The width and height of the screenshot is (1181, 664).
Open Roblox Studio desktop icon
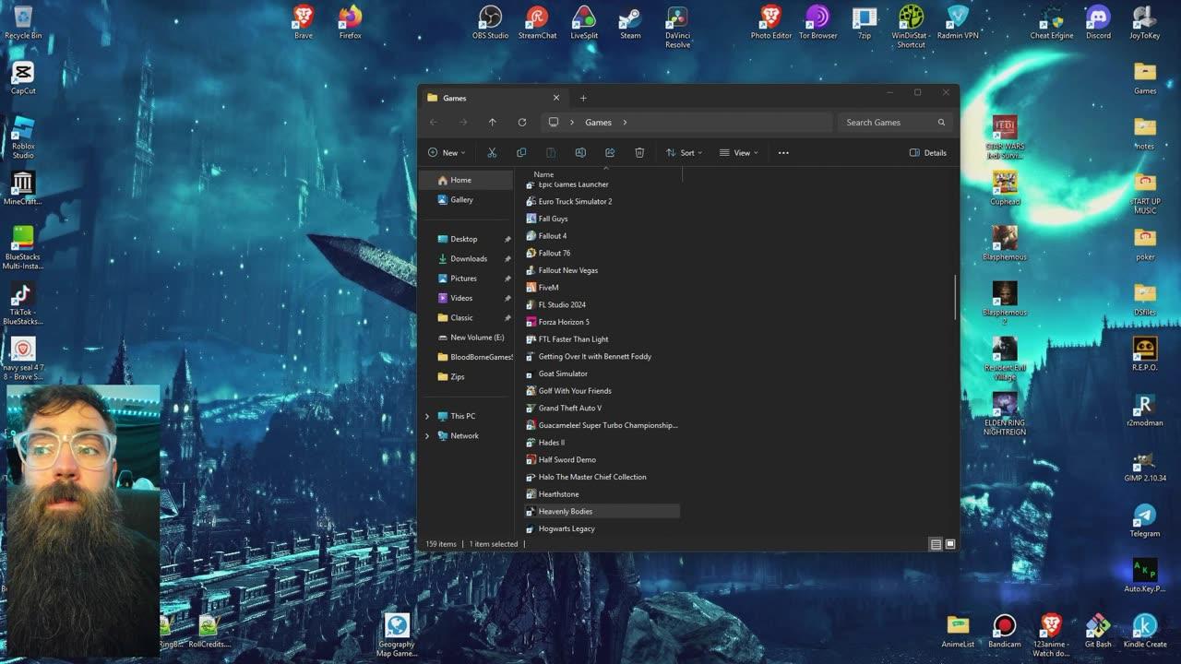(x=23, y=137)
